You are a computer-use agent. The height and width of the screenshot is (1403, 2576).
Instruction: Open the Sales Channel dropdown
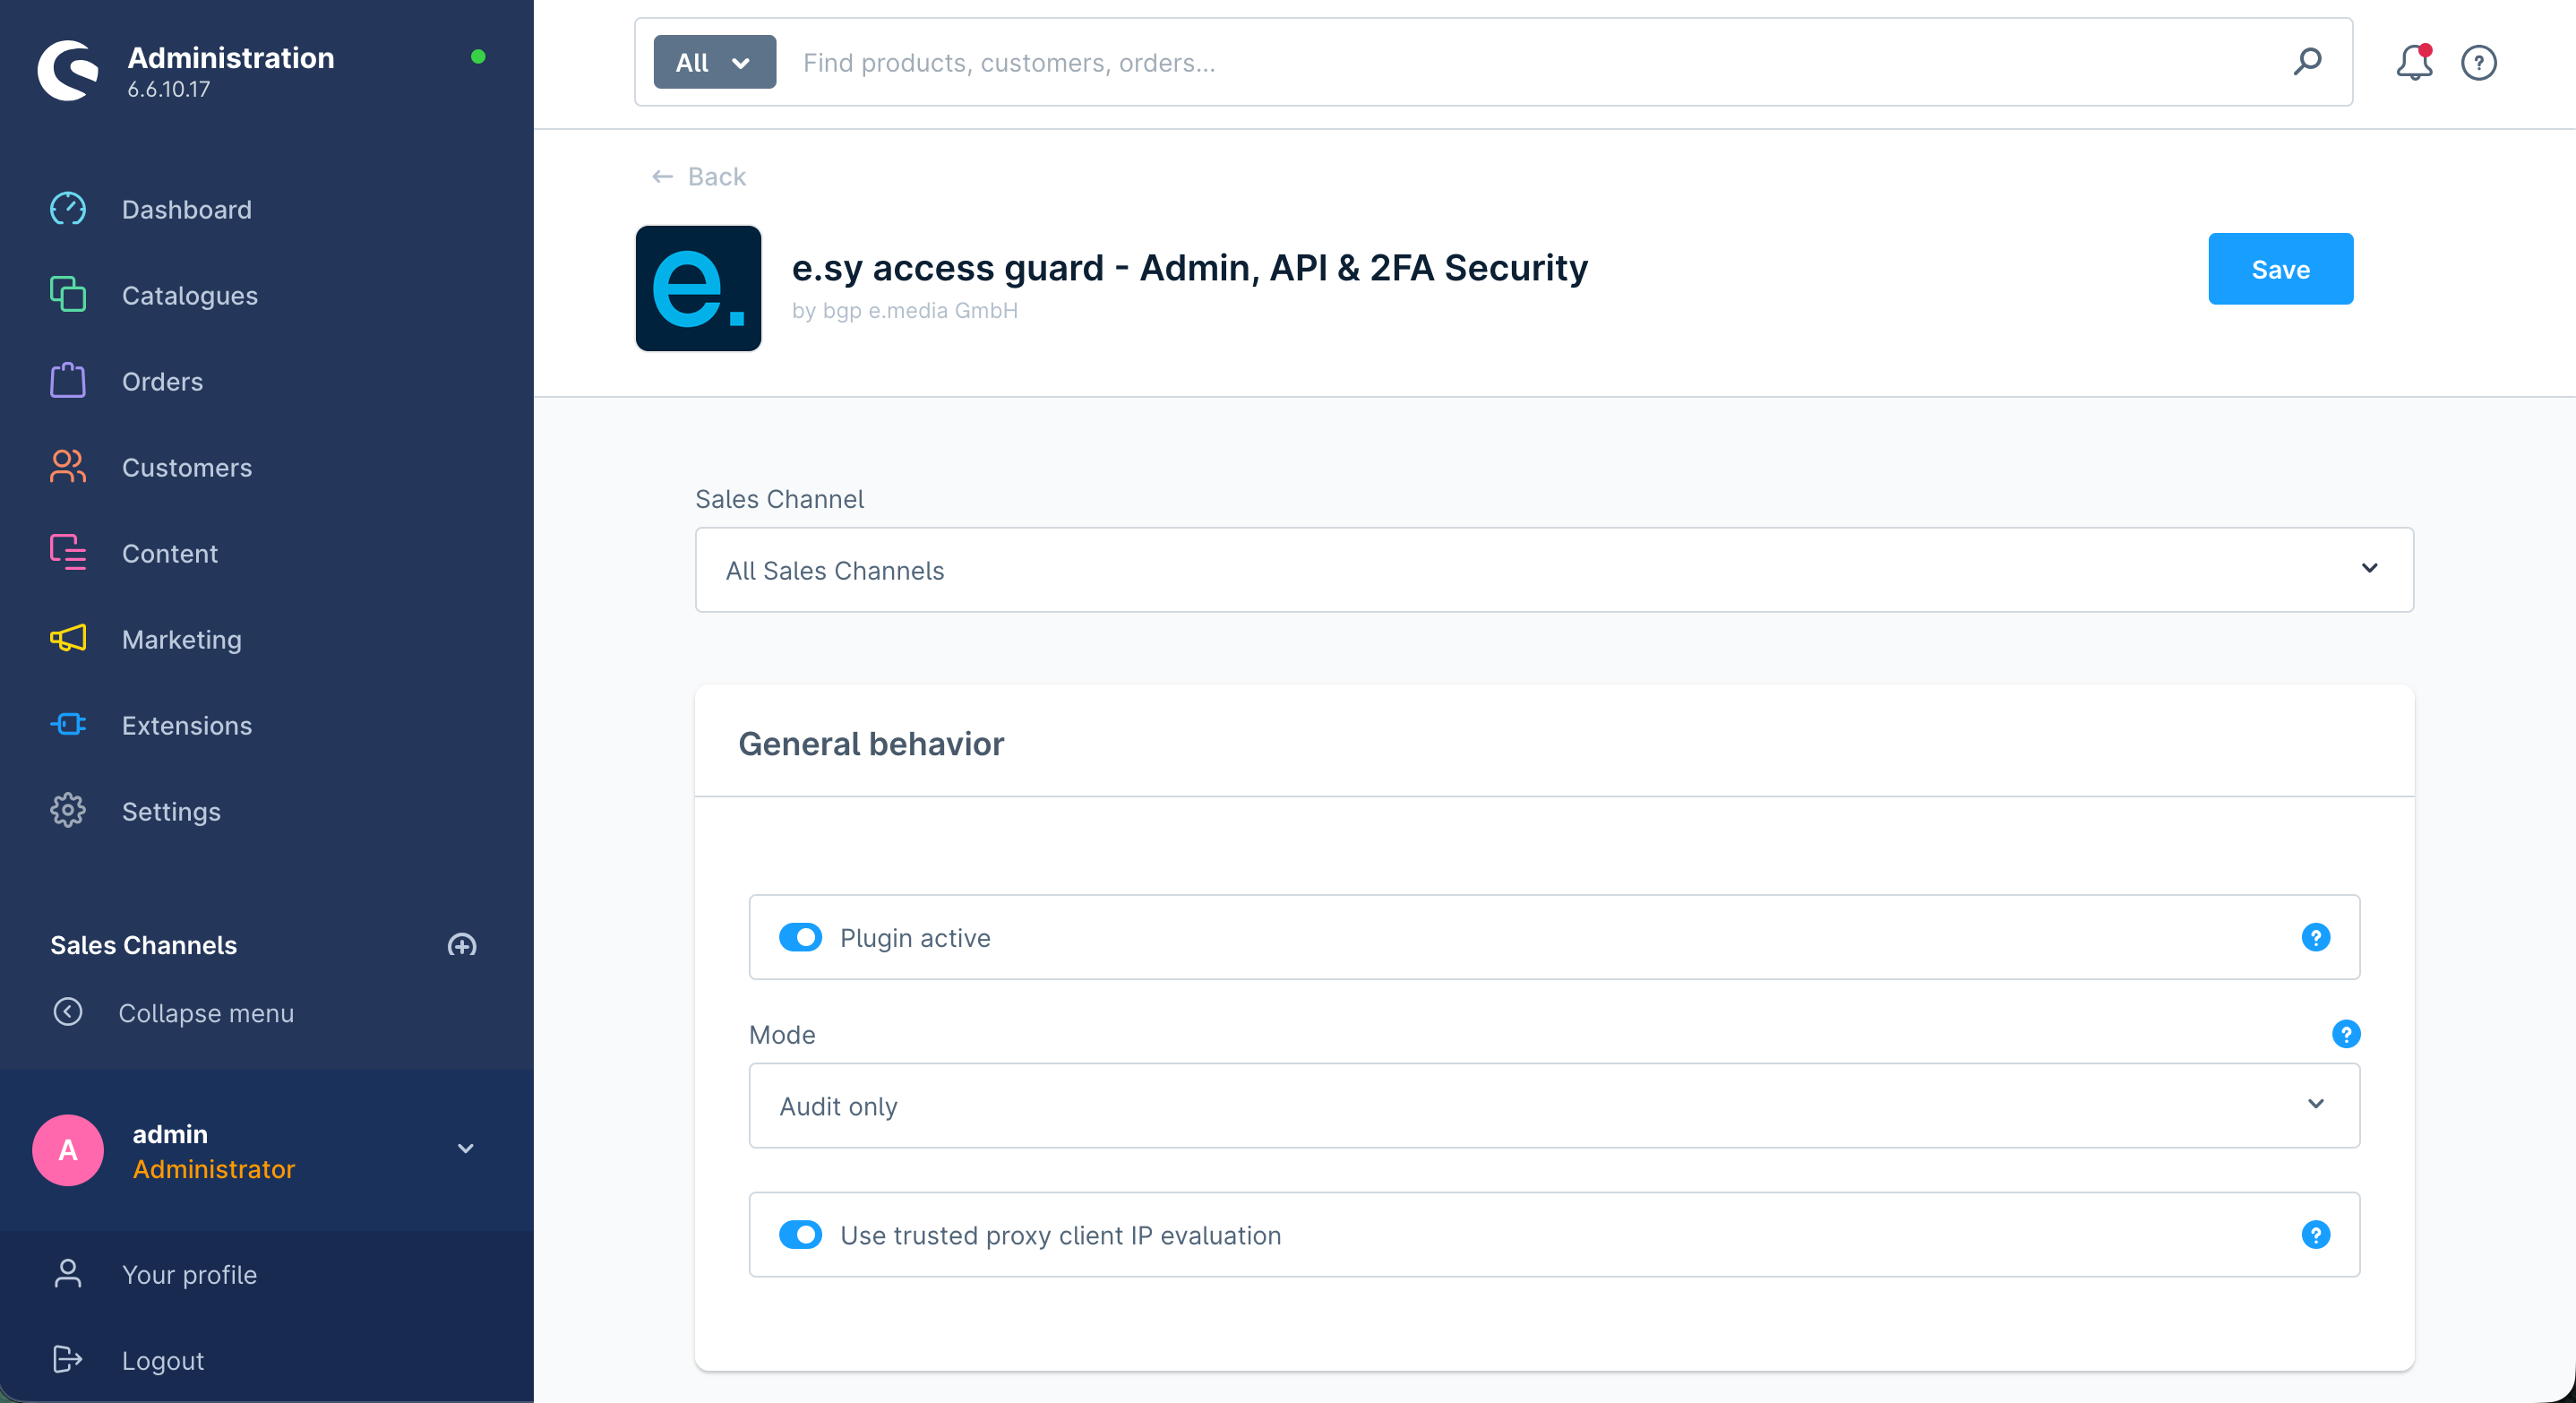[1554, 570]
